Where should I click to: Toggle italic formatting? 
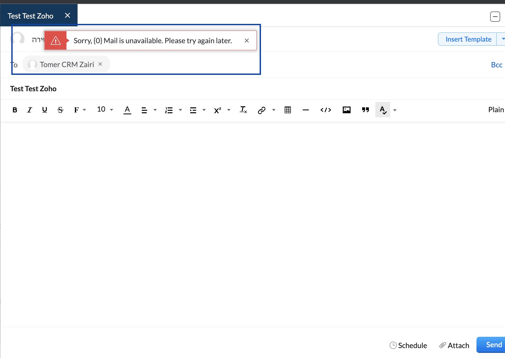tap(30, 110)
